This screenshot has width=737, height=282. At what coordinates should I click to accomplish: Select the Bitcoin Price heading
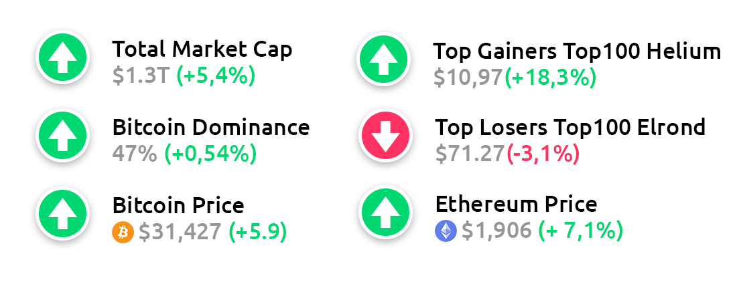point(179,206)
